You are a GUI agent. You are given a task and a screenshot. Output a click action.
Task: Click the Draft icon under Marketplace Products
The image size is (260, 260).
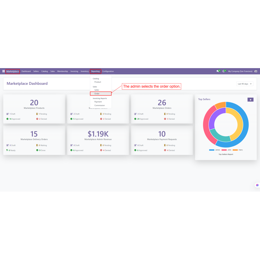(x=8, y=114)
